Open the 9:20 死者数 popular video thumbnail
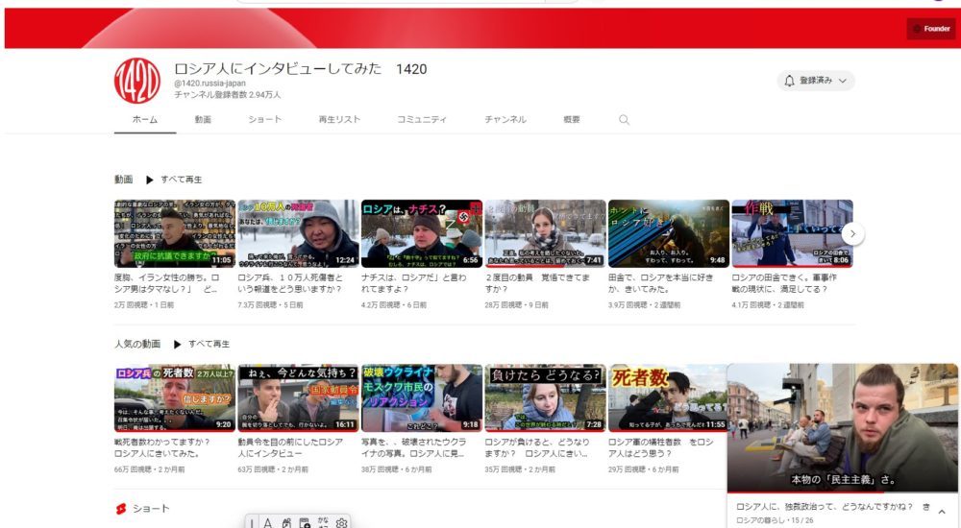The image size is (961, 528). [175, 398]
